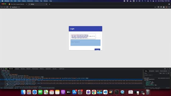The height and width of the screenshot is (96, 171).
Task: Open Terminal from the Dock
Action: click(117, 92)
